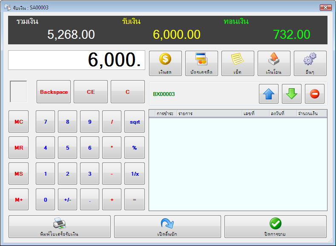
Task: Click total amount 5,268.00
Action: coord(71,35)
